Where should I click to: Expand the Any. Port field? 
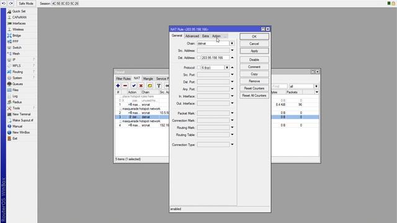pyautogui.click(x=232, y=89)
